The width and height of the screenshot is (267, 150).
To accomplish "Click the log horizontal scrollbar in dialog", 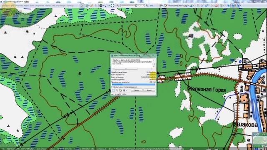I will [132, 69].
